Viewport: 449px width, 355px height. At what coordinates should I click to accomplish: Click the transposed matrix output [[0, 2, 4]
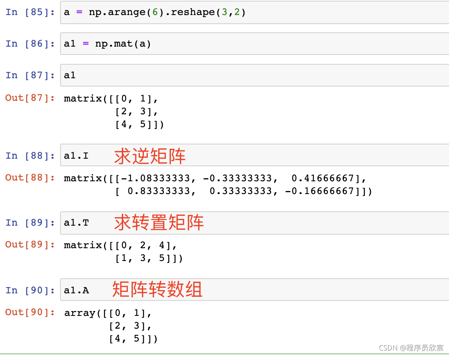(123, 252)
